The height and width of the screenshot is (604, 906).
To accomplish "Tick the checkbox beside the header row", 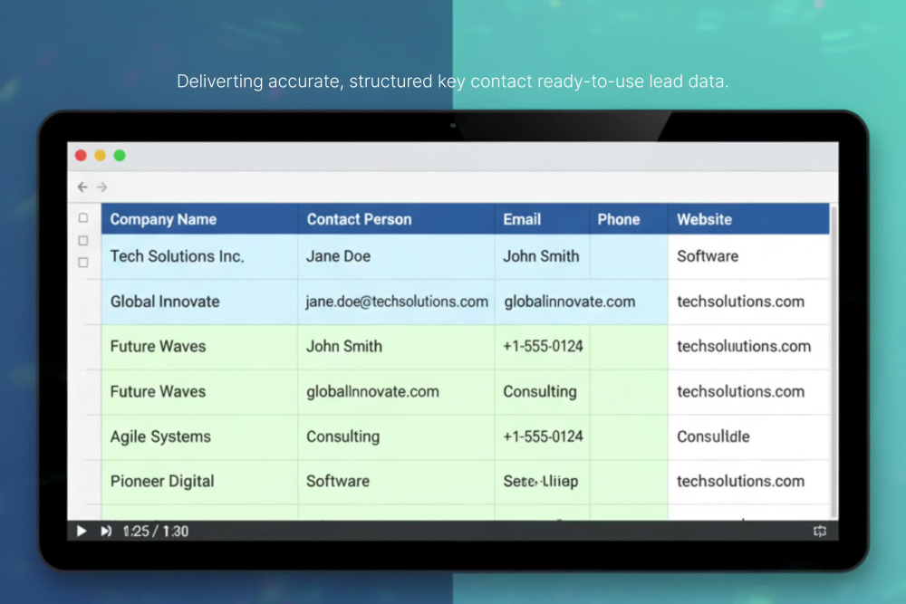I will click(83, 217).
